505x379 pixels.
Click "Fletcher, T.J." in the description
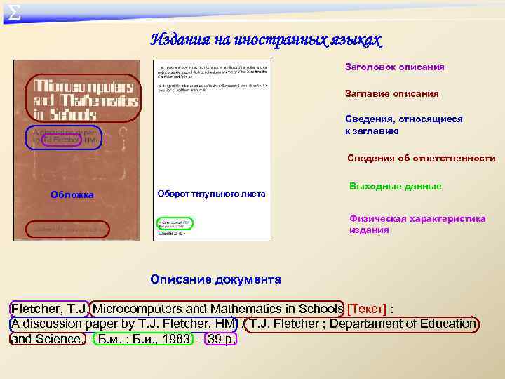[x=49, y=309]
